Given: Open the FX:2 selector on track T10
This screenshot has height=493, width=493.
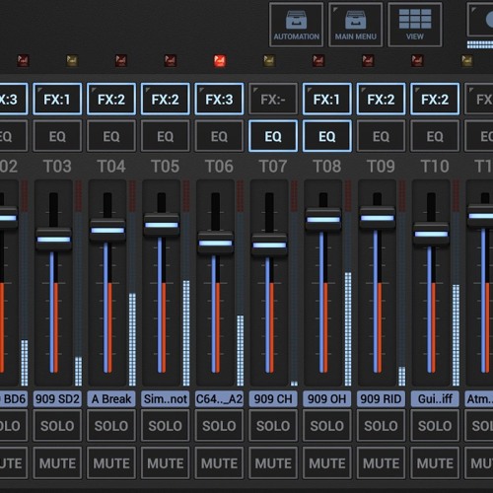Looking at the screenshot, I should click(435, 99).
